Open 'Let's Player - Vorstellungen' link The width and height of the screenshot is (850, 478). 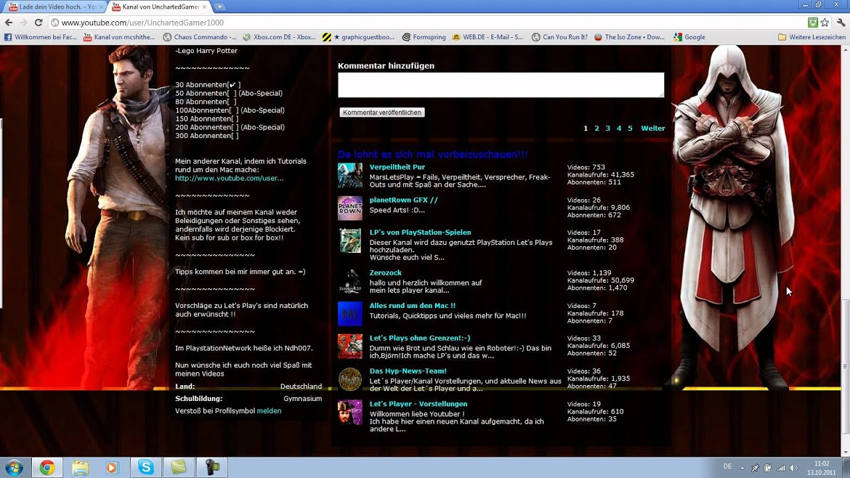(x=418, y=404)
